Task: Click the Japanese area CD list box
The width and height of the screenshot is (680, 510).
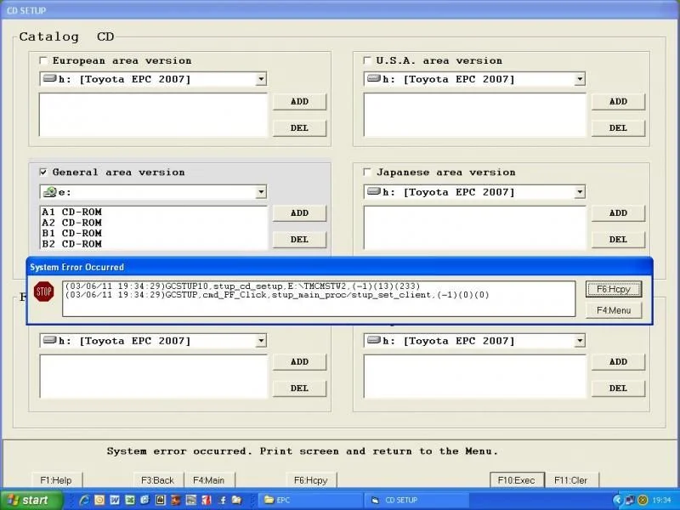Action: click(475, 228)
